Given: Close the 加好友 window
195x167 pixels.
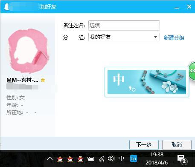Looking at the screenshot, I should (x=189, y=6).
